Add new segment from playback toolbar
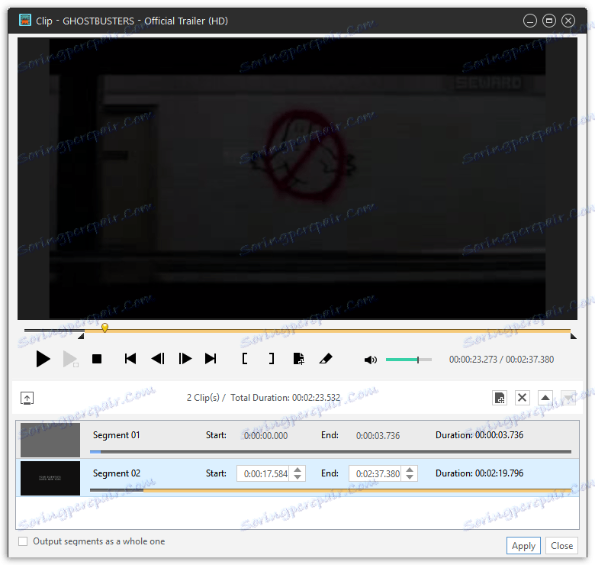Viewport: 595px width, 565px height. click(298, 359)
